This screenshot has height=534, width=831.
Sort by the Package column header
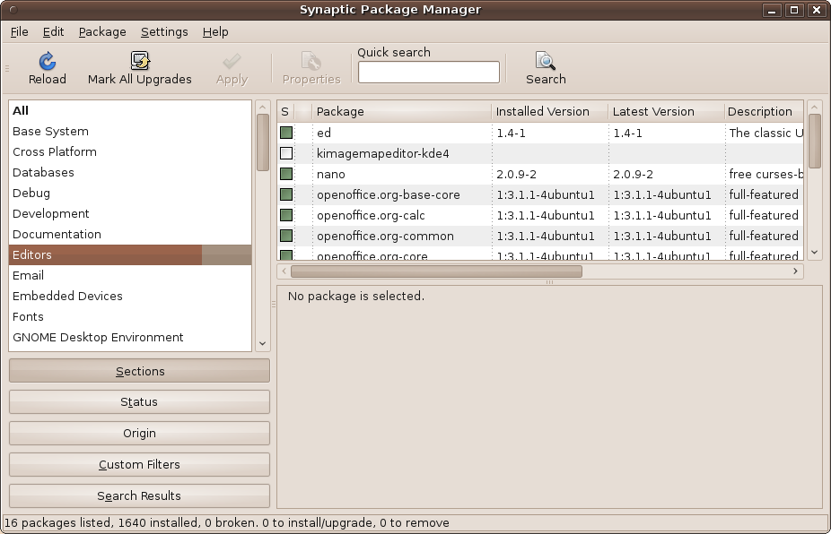[x=401, y=111]
